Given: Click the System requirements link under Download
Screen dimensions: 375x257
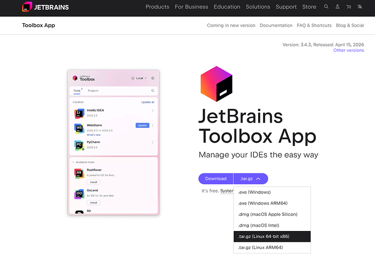Looking at the screenshot, I should point(227,191).
